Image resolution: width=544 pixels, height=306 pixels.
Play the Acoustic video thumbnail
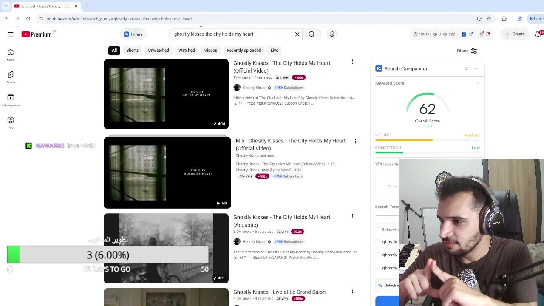click(166, 249)
